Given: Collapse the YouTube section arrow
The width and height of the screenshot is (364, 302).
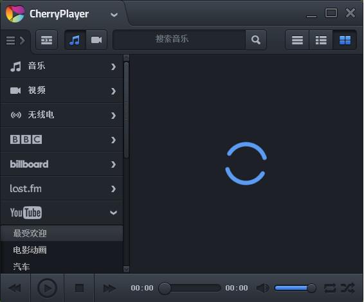Looking at the screenshot, I should pyautogui.click(x=113, y=213).
